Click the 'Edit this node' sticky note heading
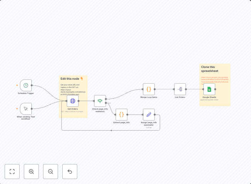The height and width of the screenshot is (184, 251). [x=70, y=79]
